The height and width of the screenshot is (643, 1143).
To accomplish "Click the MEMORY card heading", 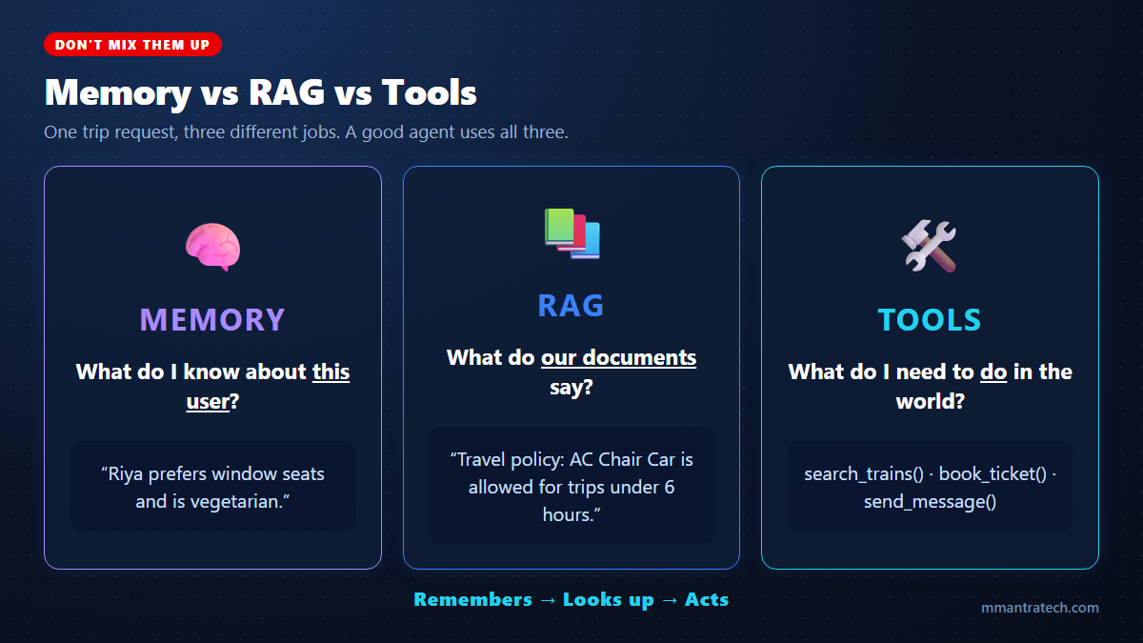I will (x=212, y=319).
